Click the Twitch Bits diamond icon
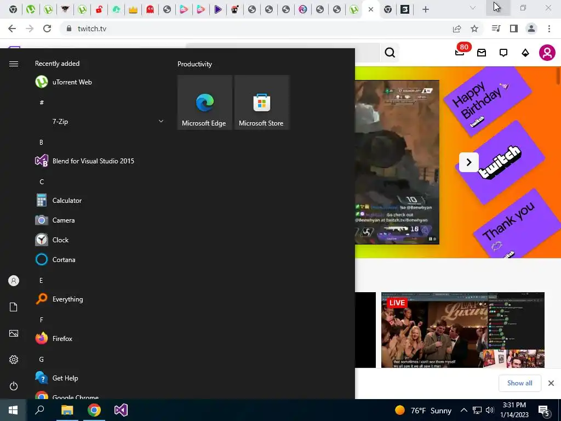The height and width of the screenshot is (421, 561). (x=525, y=53)
